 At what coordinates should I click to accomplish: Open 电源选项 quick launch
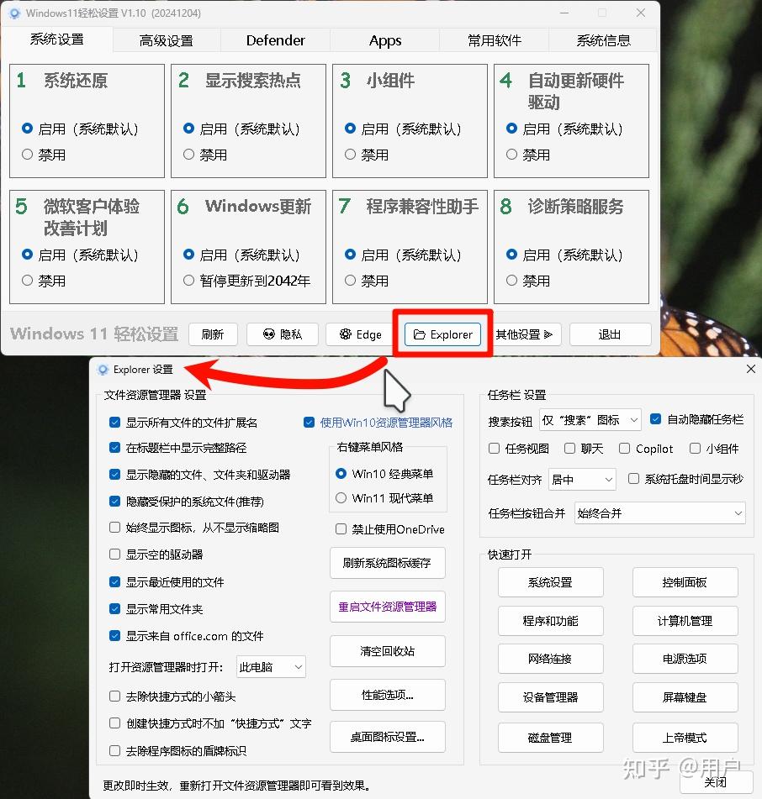(685, 659)
